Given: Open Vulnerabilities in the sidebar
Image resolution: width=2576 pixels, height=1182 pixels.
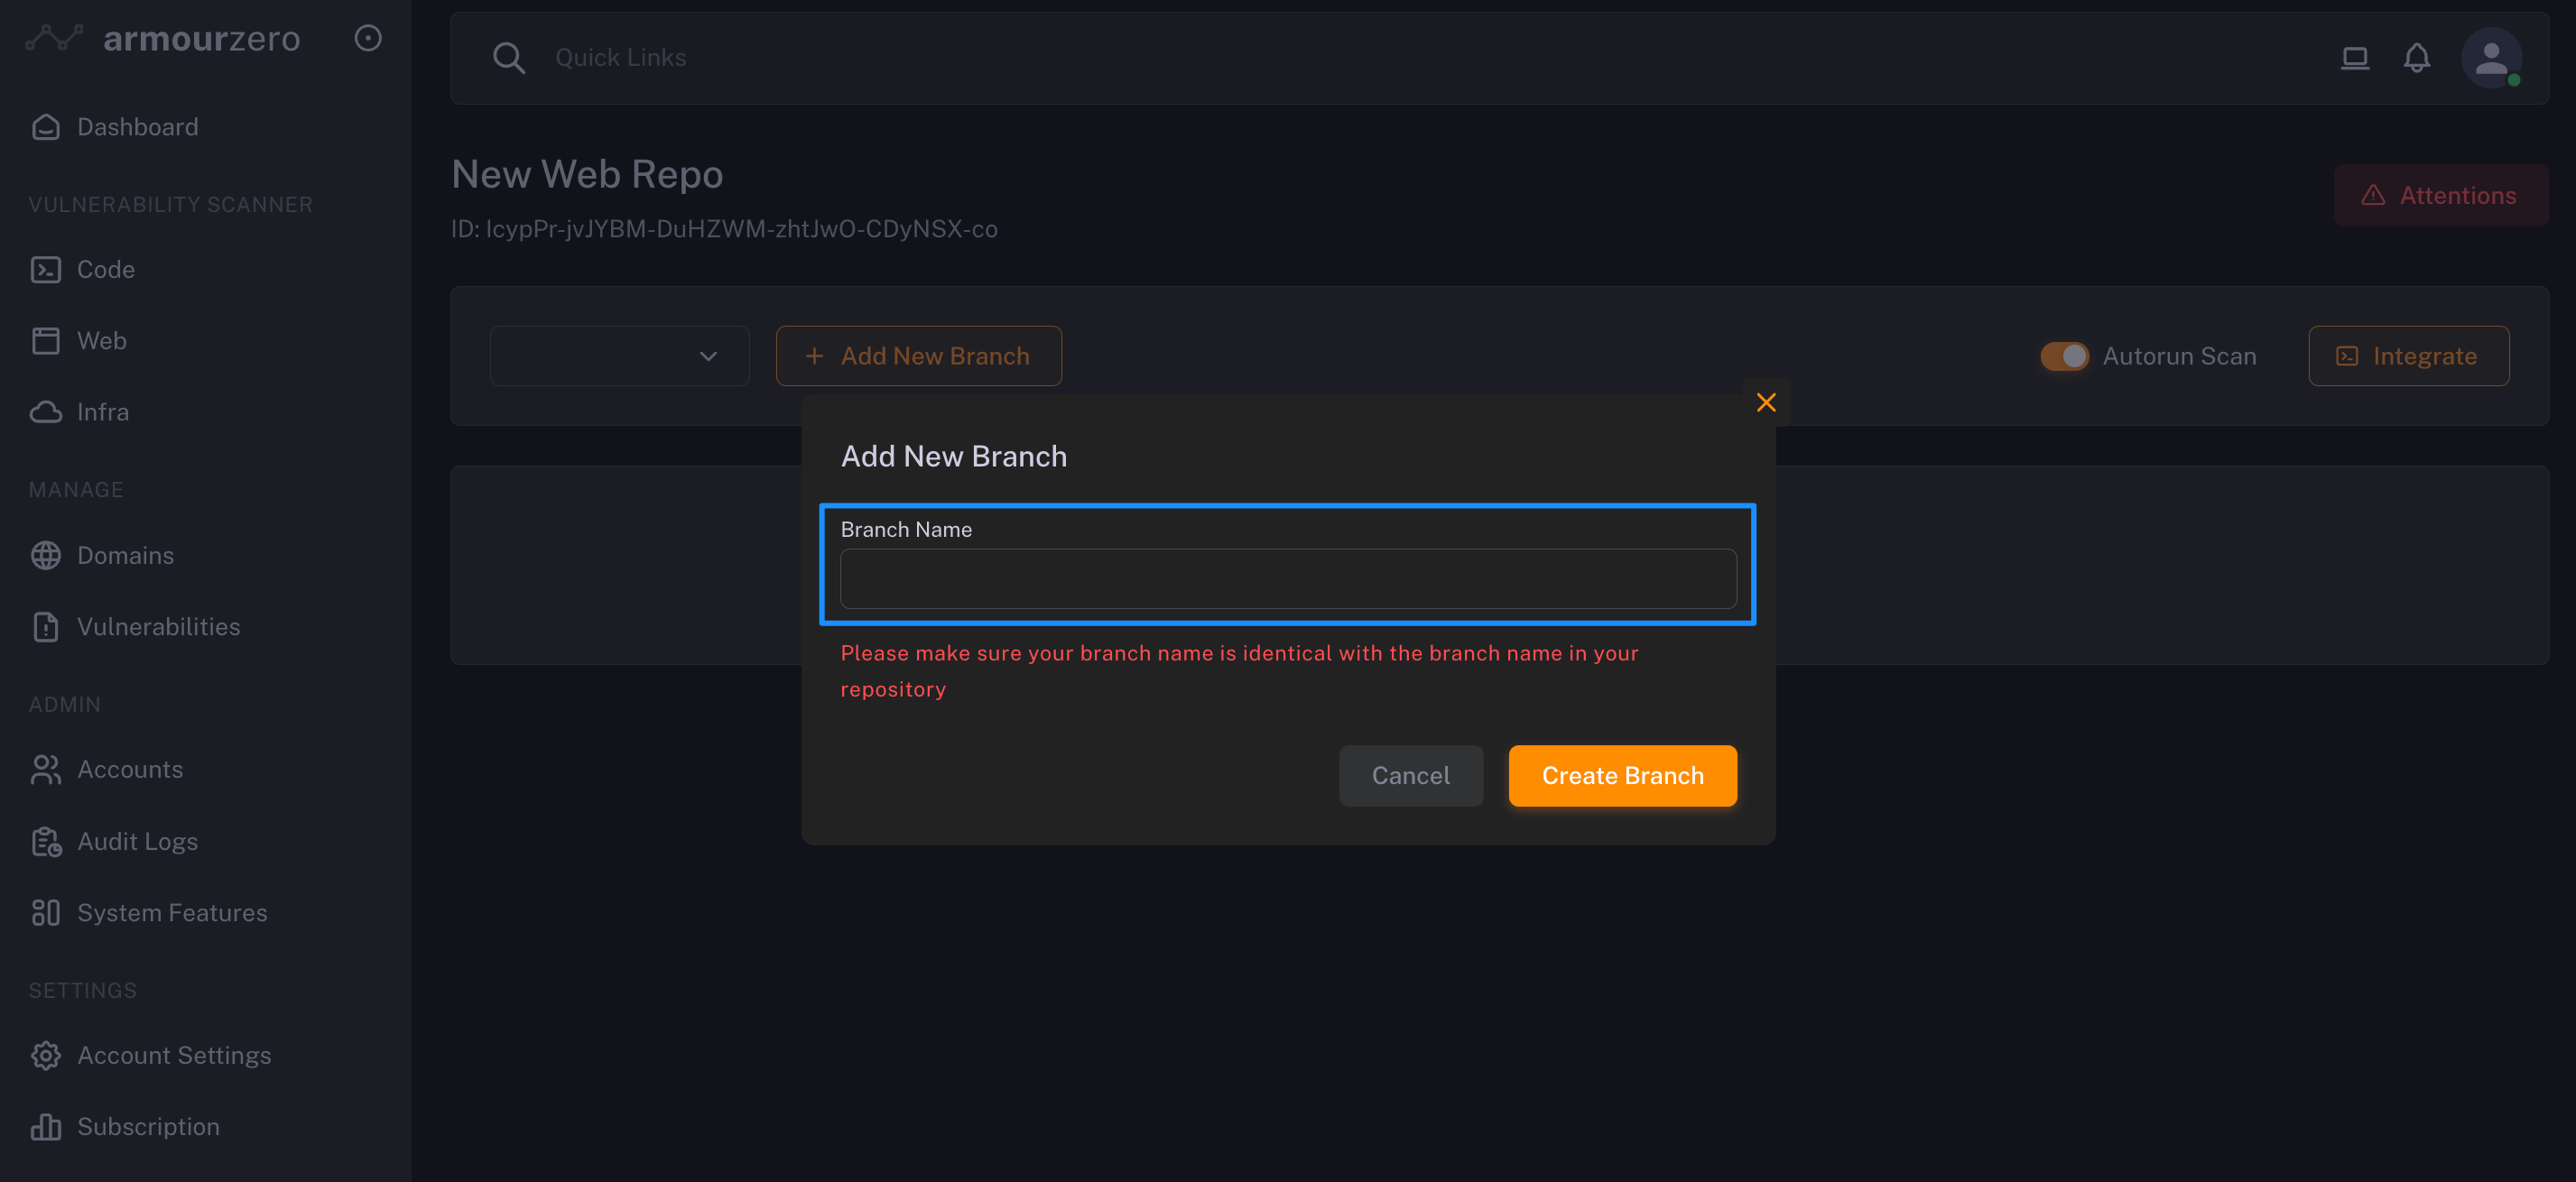Looking at the screenshot, I should [x=158, y=627].
